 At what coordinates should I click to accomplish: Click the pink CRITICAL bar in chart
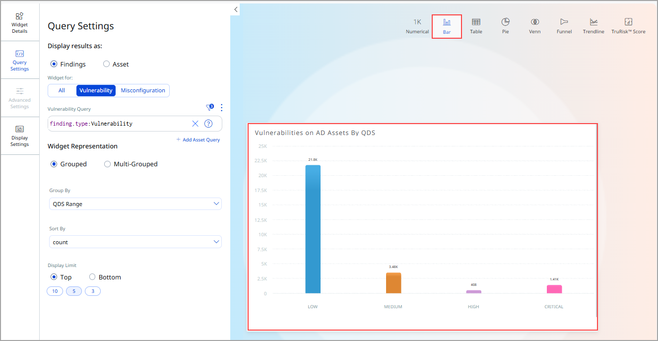pos(554,289)
